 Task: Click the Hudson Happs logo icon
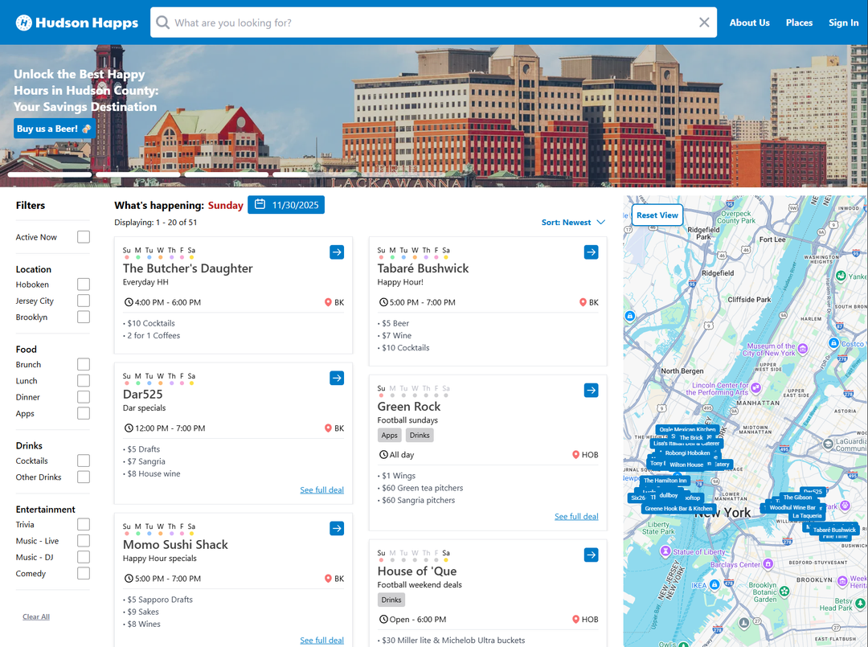click(x=24, y=23)
